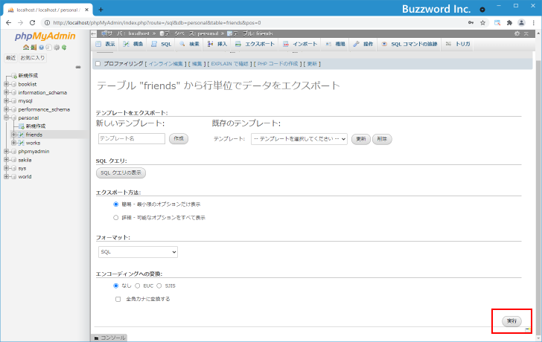
Task: Click the EXPLAIN で確認 link
Action: click(x=229, y=64)
